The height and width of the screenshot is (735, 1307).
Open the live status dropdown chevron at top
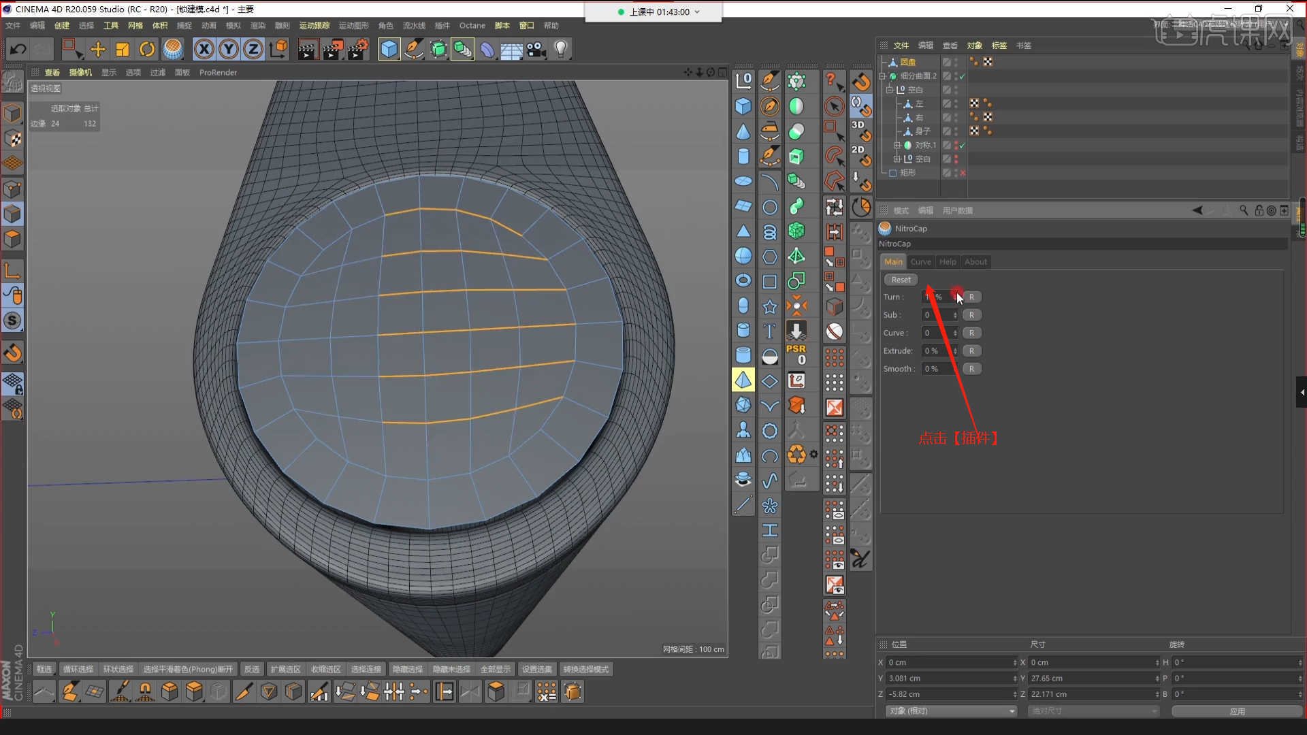click(x=697, y=12)
